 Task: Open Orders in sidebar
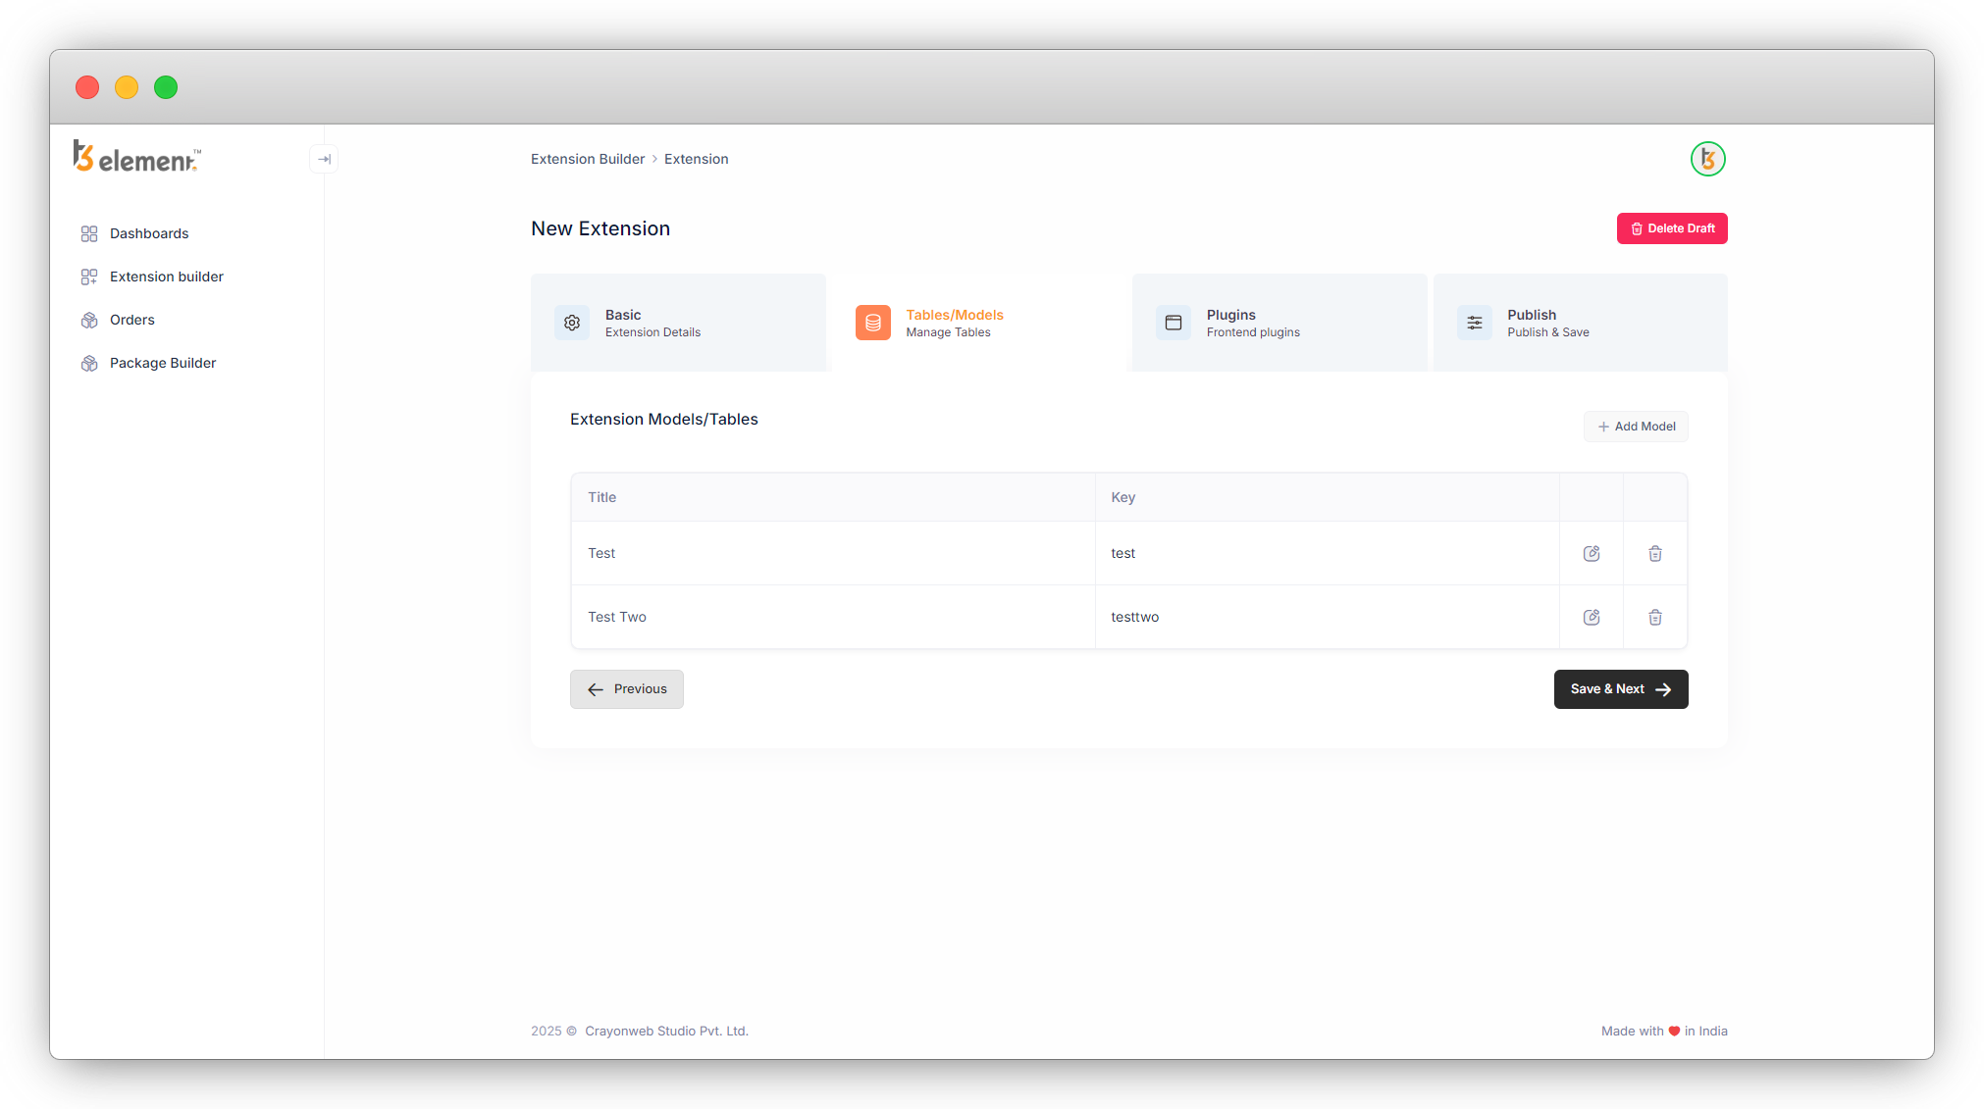(131, 320)
